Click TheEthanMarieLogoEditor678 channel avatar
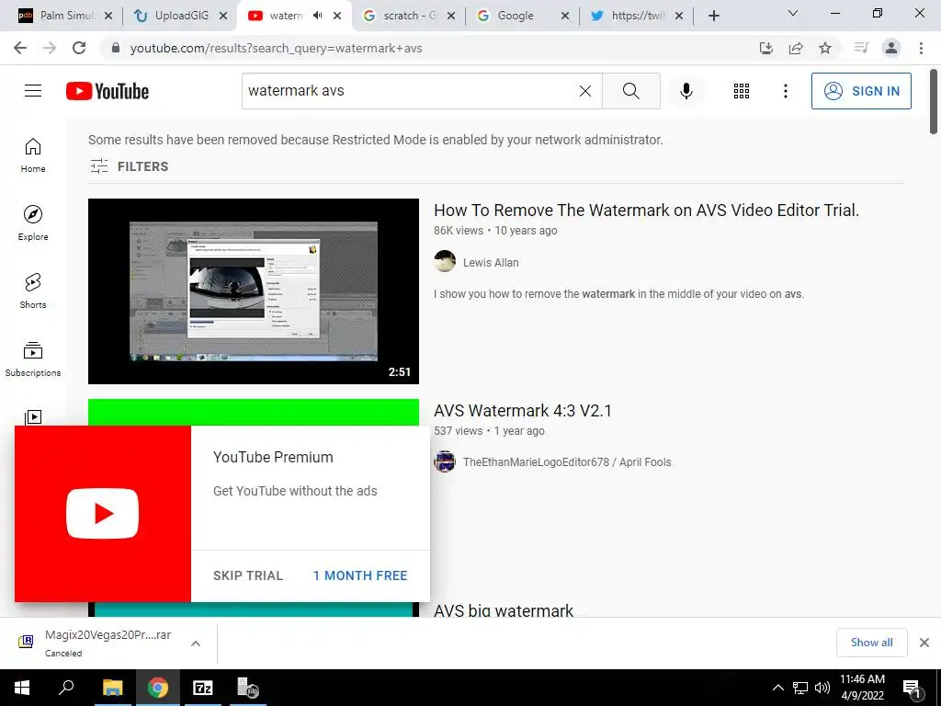Screen dimensions: 941x706 click(x=445, y=461)
